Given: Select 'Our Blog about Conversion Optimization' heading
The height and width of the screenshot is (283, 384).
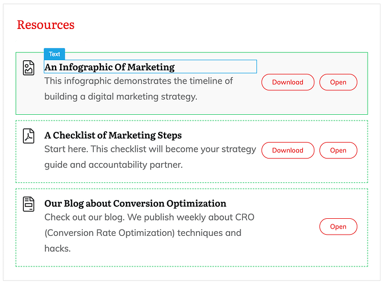Looking at the screenshot, I should coord(135,203).
